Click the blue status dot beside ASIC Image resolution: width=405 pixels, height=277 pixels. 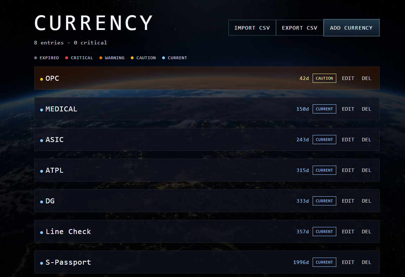click(x=42, y=141)
